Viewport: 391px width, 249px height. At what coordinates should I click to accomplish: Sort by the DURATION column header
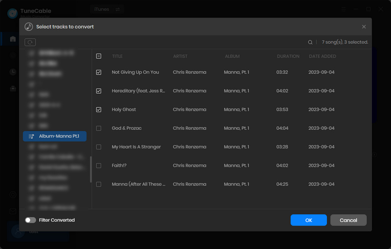coord(288,56)
